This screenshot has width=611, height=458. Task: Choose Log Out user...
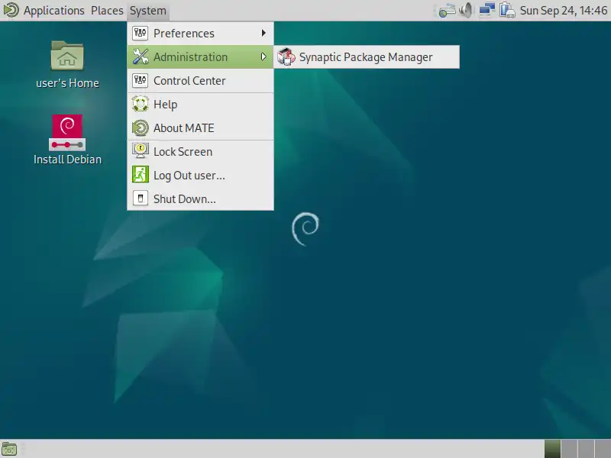click(200, 176)
